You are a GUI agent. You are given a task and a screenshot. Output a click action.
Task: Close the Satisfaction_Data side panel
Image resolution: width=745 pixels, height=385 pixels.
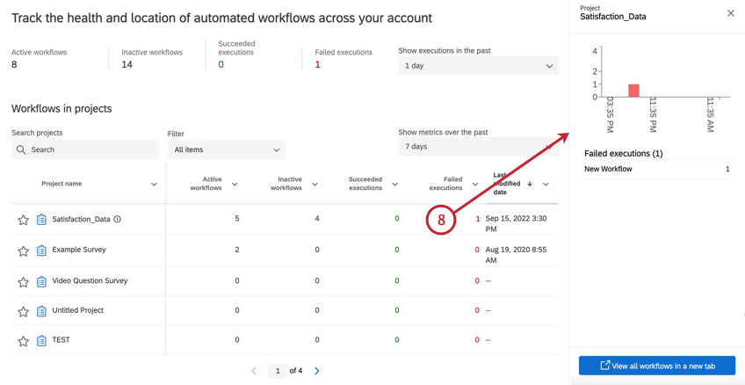[x=730, y=13]
